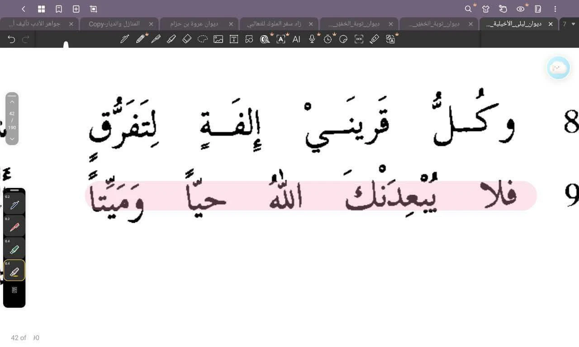Choose the text box tool

[x=234, y=39]
